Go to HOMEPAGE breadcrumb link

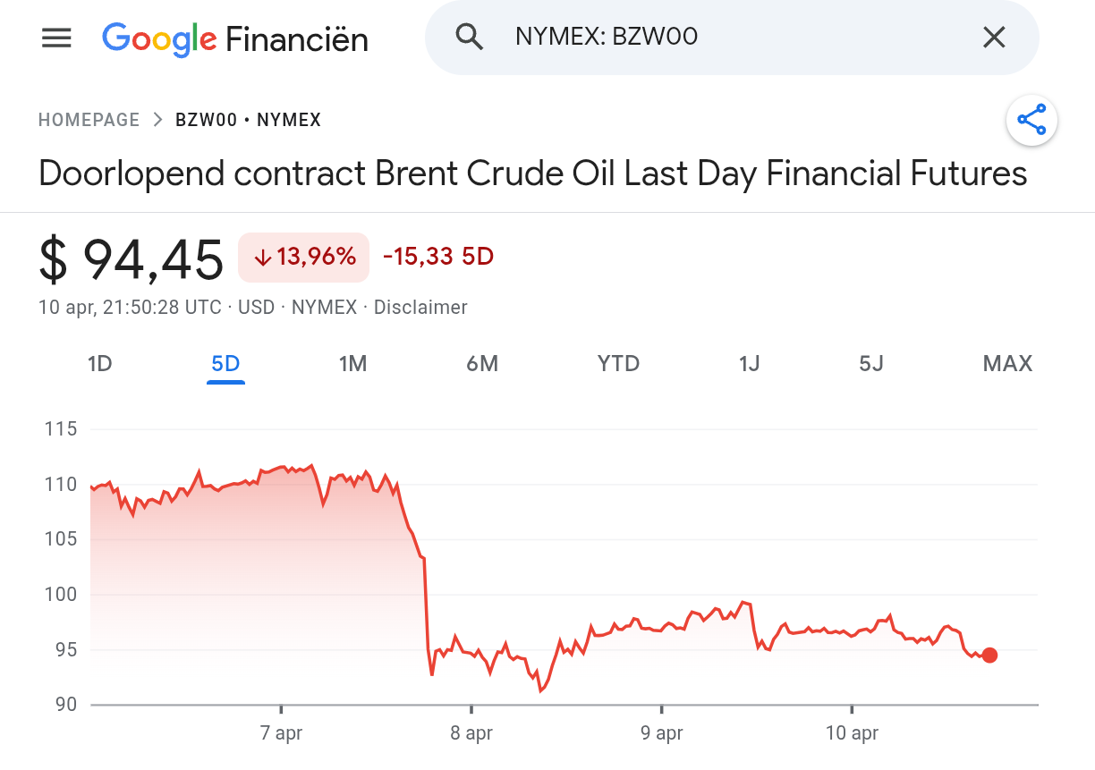coord(89,120)
